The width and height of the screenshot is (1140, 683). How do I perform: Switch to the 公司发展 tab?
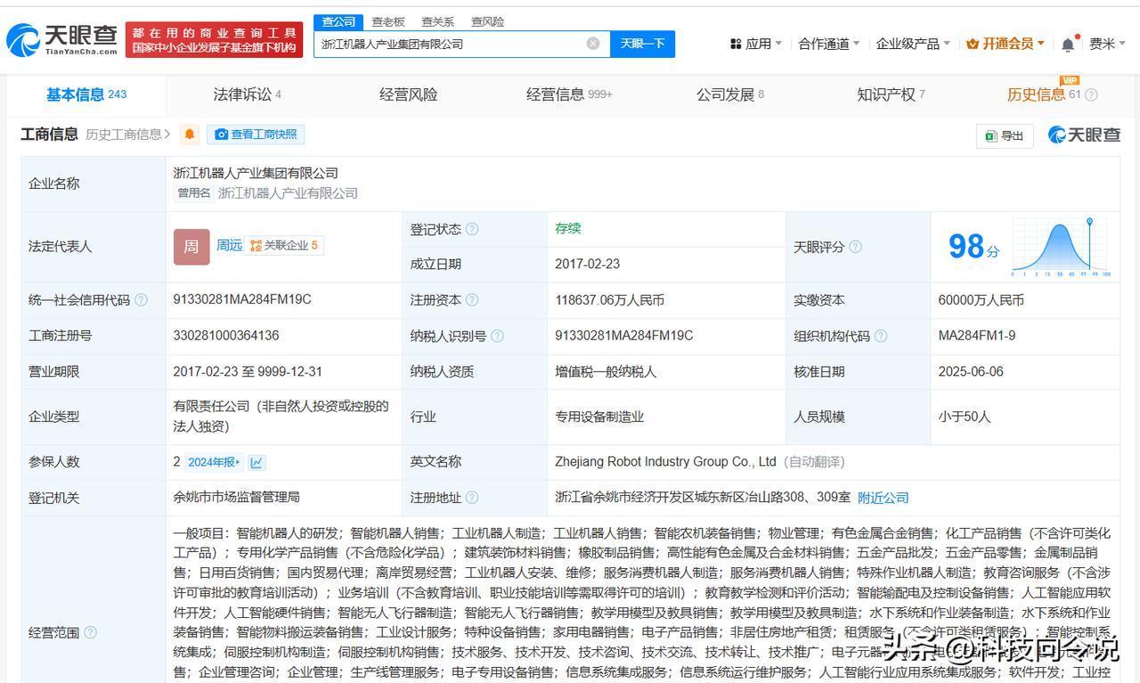pyautogui.click(x=730, y=94)
